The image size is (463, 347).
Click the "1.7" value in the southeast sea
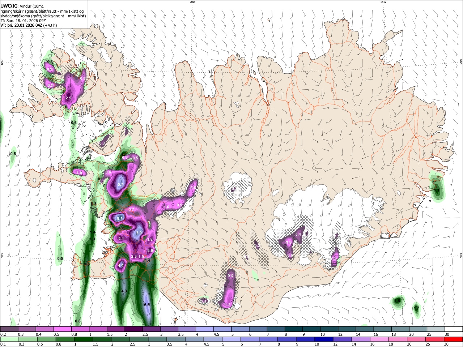tap(416, 308)
